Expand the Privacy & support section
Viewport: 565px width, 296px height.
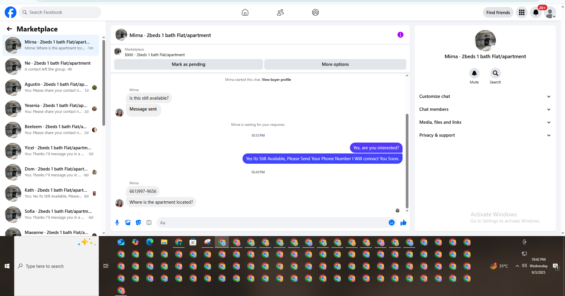click(485, 135)
